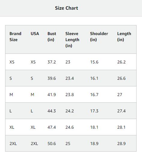Screen dimensions: 142x158
Task: Select the Brand Size column header
Action: click(x=15, y=37)
